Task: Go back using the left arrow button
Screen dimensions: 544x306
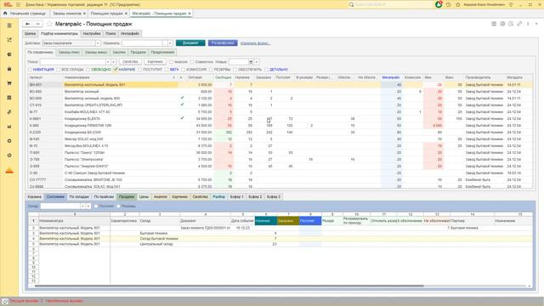Action: point(27,24)
